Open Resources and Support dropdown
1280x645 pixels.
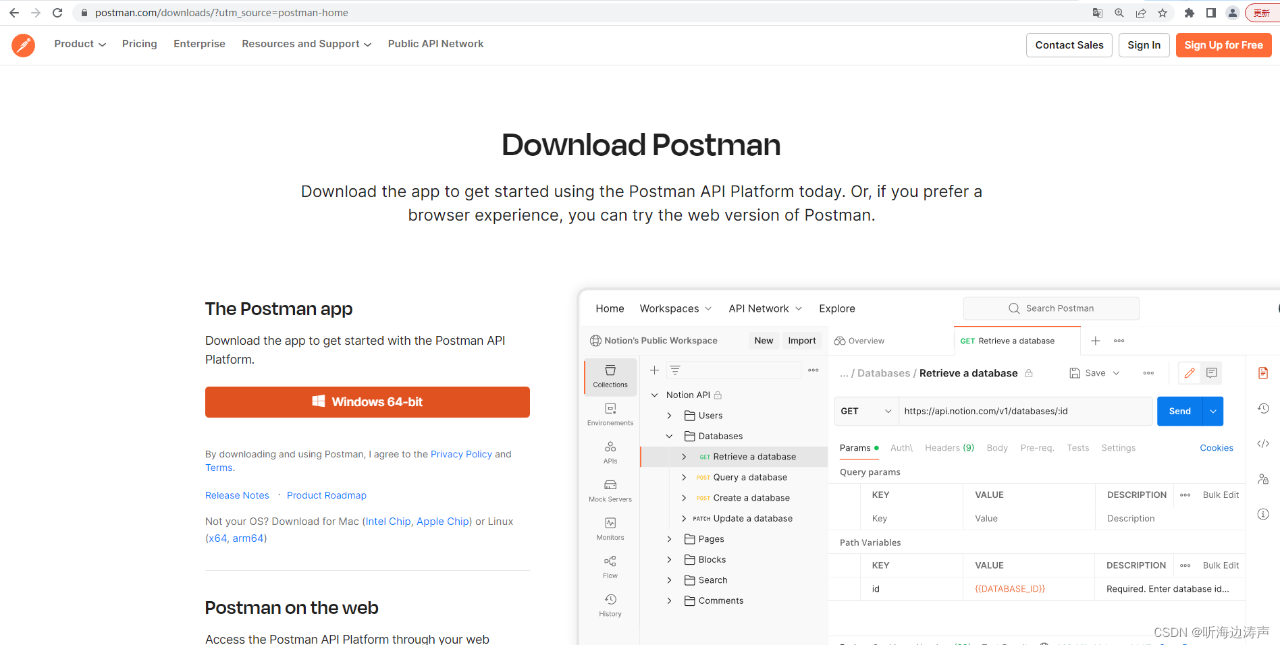point(306,44)
